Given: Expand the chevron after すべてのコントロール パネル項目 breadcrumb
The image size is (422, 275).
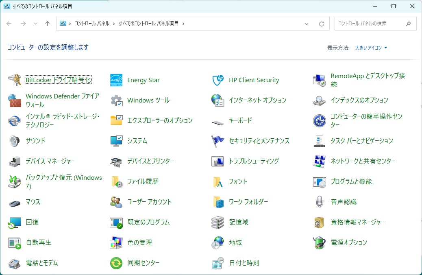Looking at the screenshot, I should tap(183, 24).
